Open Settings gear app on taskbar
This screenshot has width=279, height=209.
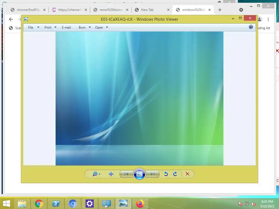[x=89, y=204]
